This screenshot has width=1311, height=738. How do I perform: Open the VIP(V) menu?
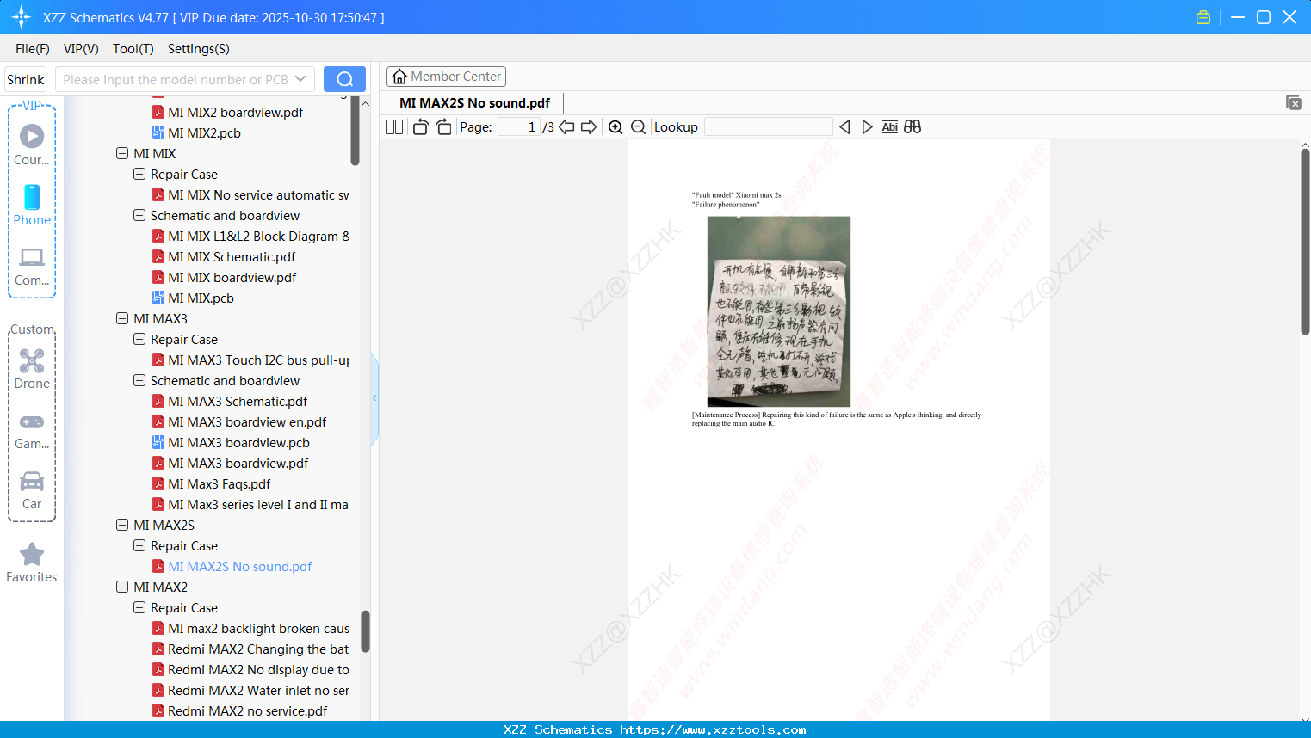81,49
